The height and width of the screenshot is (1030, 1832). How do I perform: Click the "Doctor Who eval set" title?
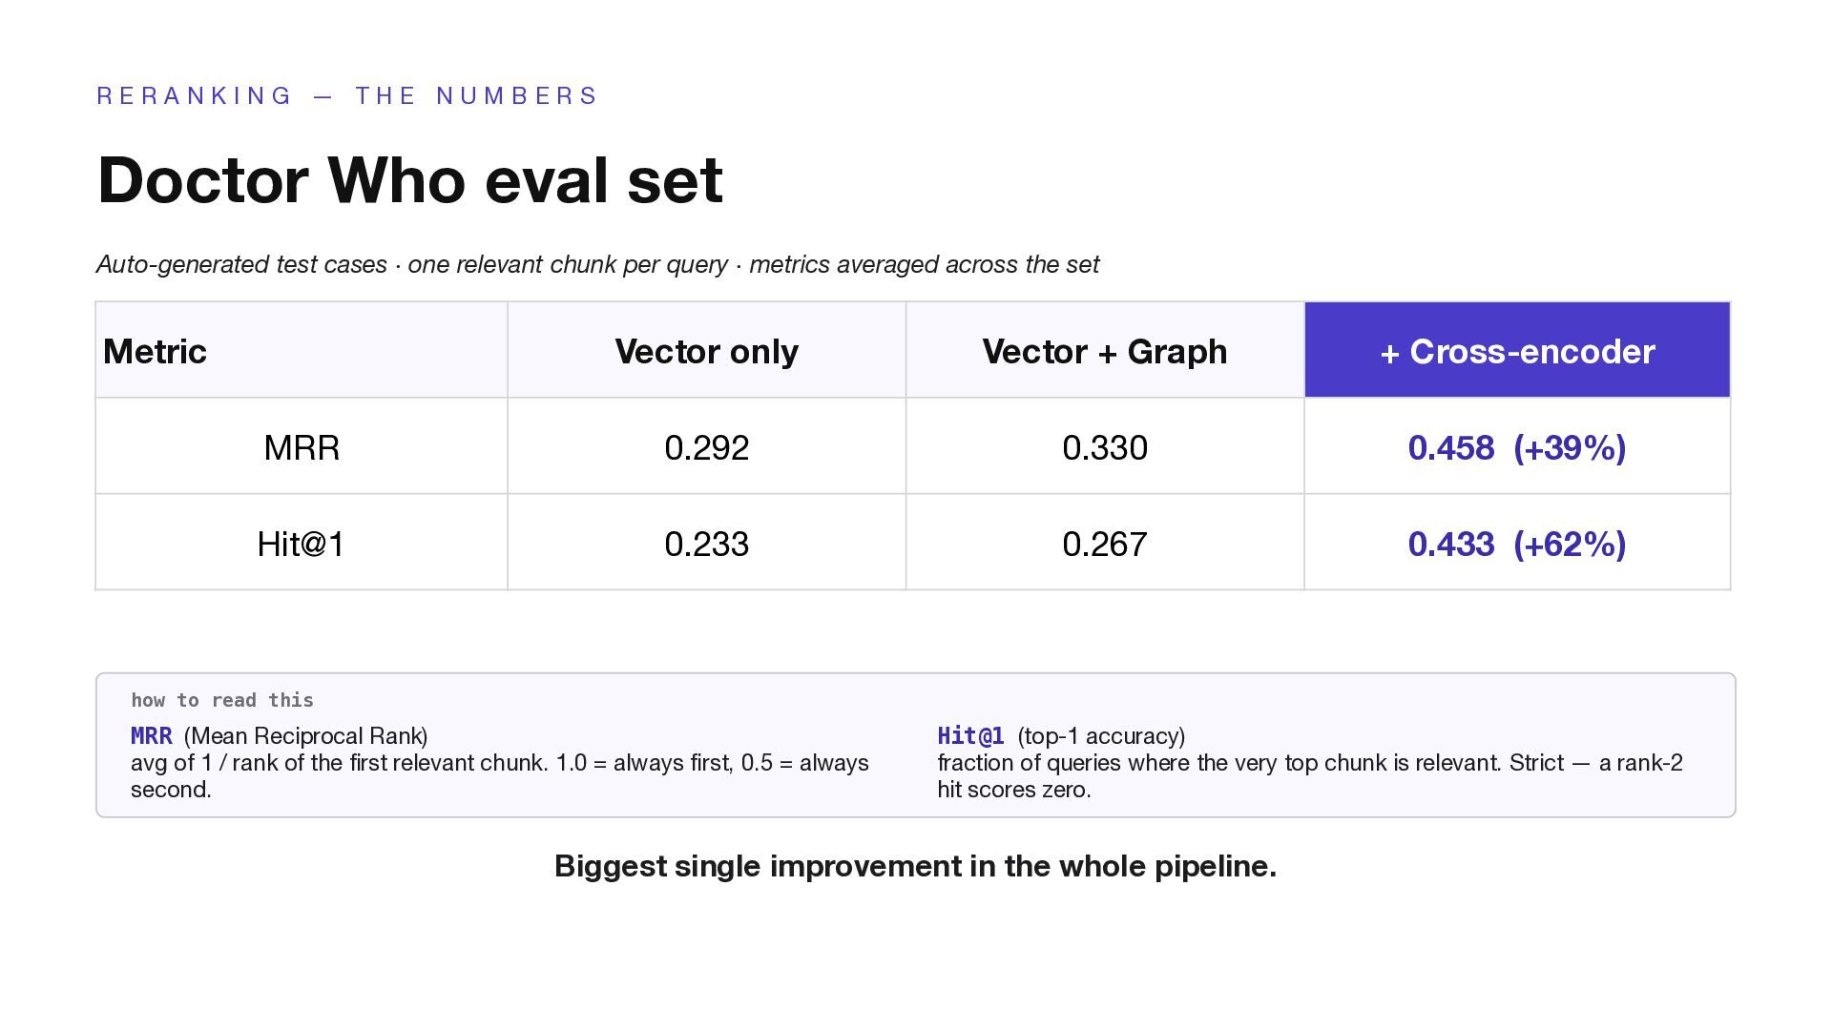[x=410, y=179]
